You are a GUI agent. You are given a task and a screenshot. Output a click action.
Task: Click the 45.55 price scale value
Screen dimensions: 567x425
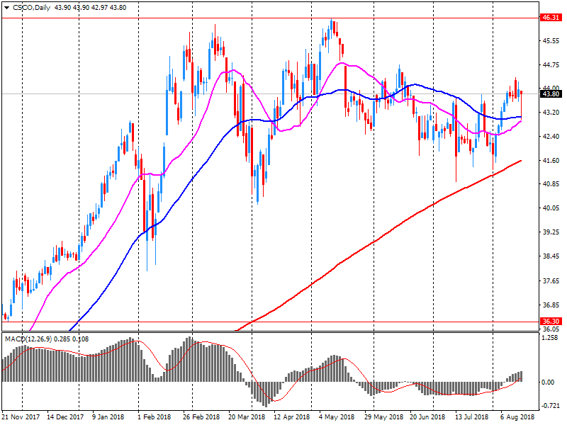[551, 41]
